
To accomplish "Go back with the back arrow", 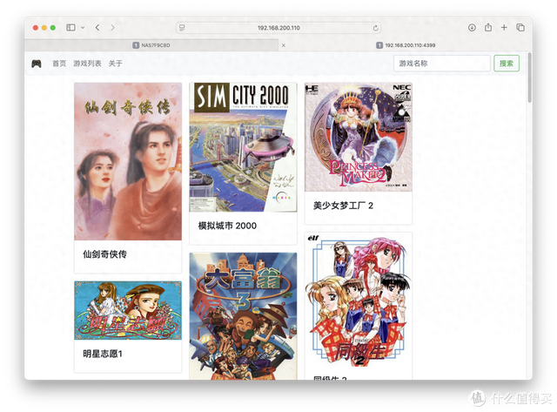I will click(x=97, y=27).
